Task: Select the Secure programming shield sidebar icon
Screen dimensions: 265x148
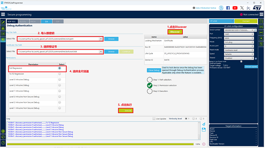Action: (x=3, y=39)
